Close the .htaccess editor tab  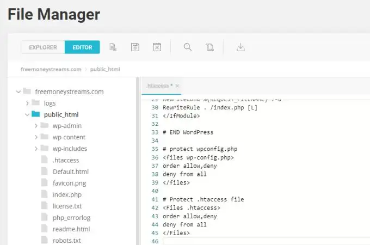[x=177, y=86]
